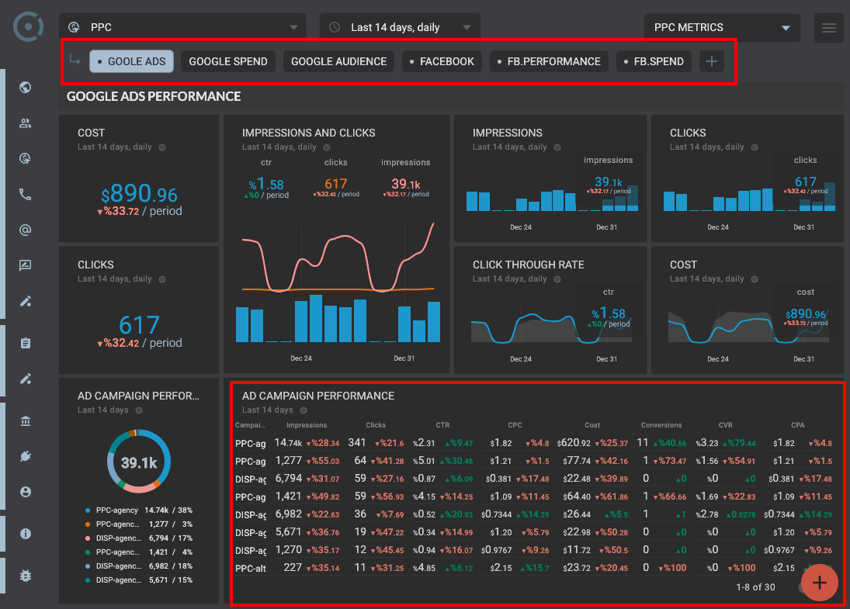Sort the table by the CPA column
The image size is (850, 609).
point(798,425)
